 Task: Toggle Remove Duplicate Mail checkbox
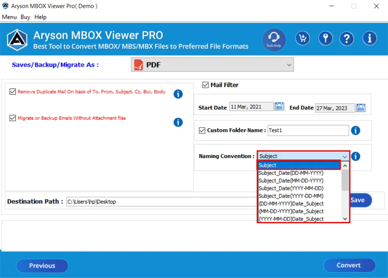[13, 92]
